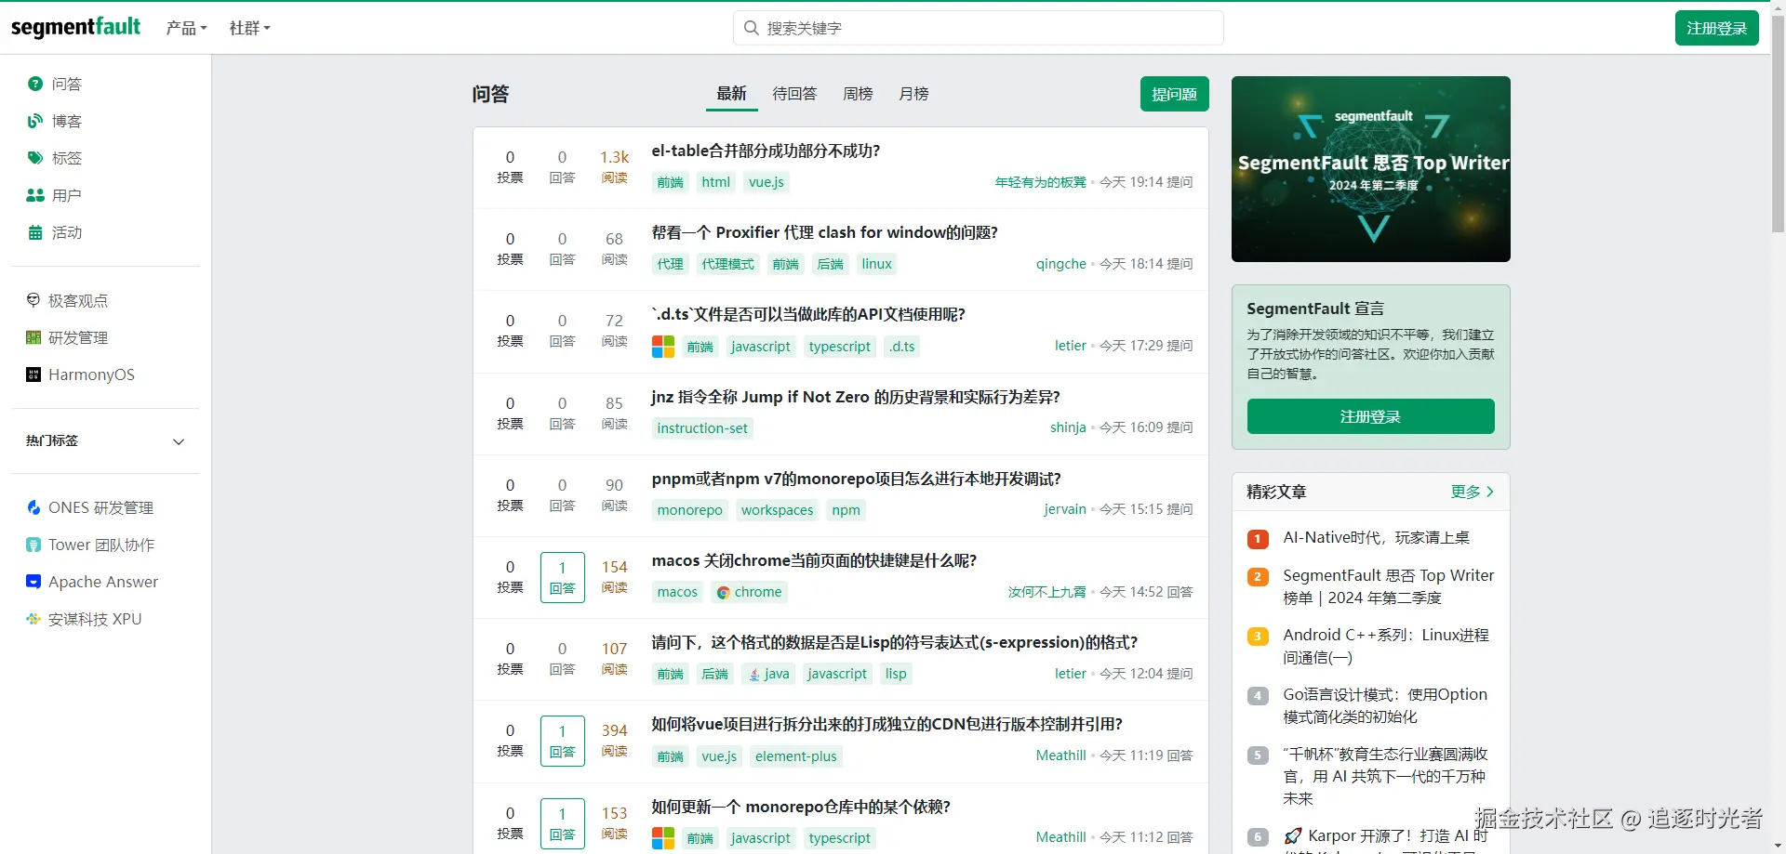This screenshot has height=854, width=1786.
Task: Click the 问答 question-mark icon in sidebar
Action: (35, 84)
